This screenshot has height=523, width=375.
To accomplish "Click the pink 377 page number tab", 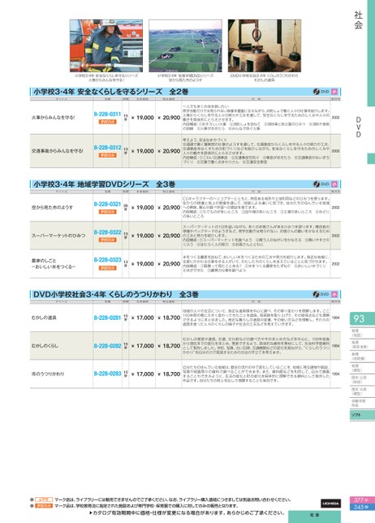I will click(x=362, y=500).
